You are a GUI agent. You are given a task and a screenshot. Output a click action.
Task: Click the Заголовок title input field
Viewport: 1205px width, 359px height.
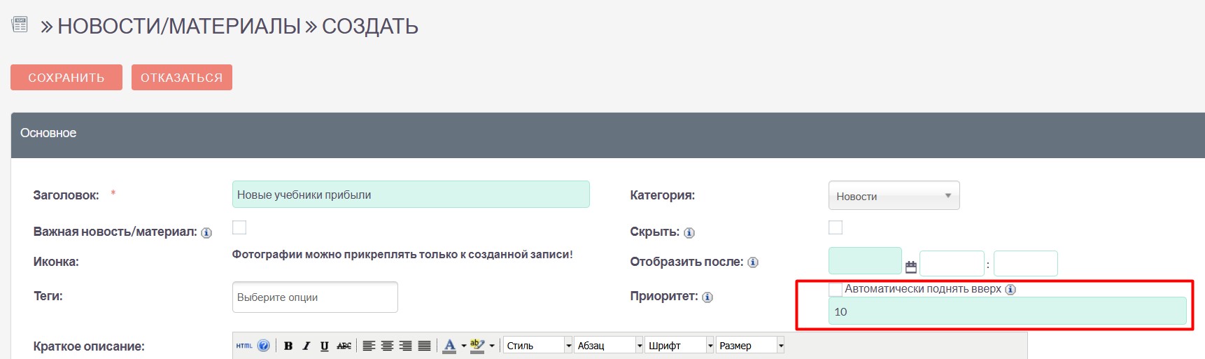pyautogui.click(x=411, y=195)
